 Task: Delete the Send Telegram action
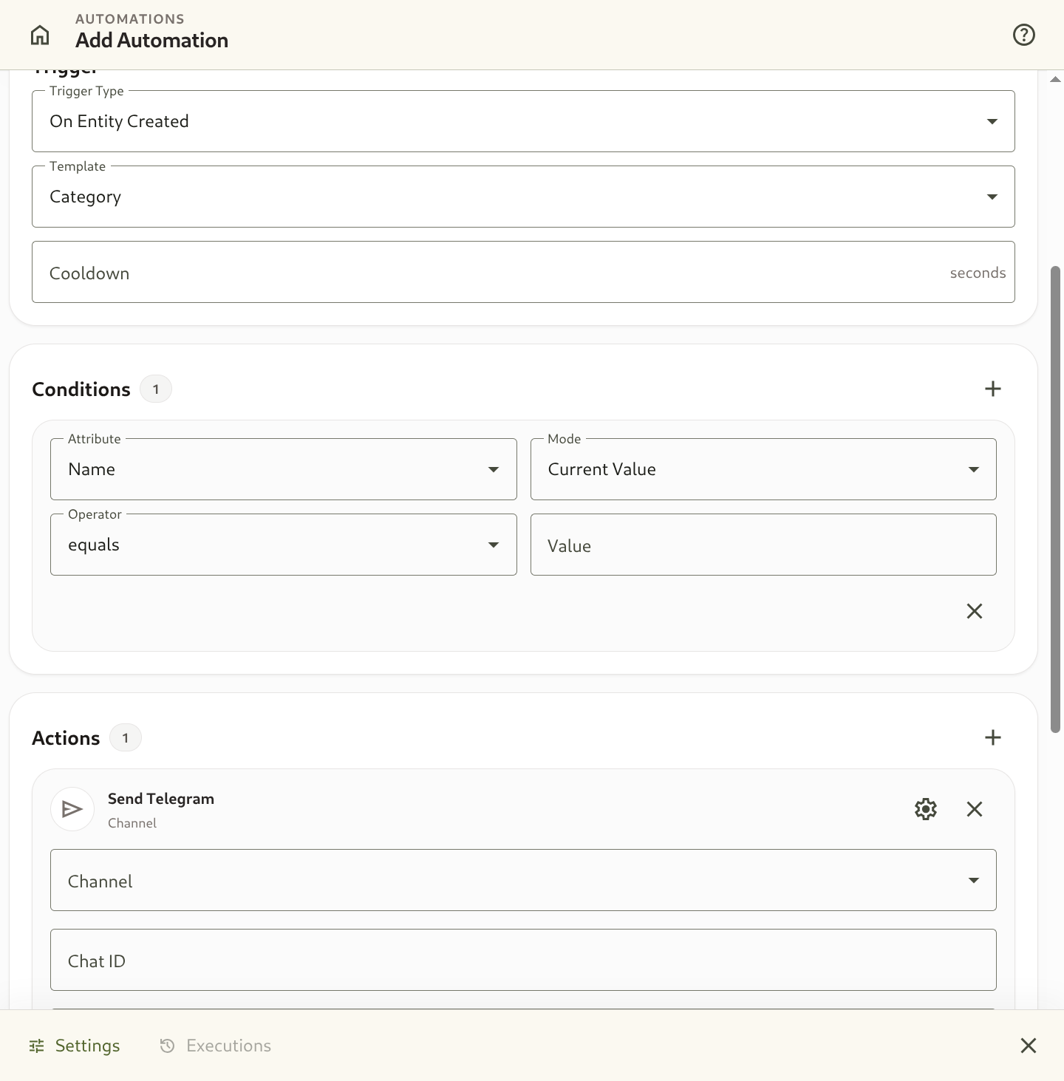pyautogui.click(x=975, y=809)
